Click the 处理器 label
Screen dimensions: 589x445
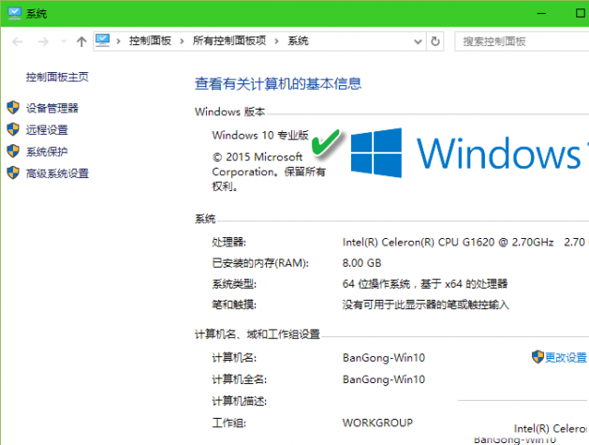click(229, 243)
